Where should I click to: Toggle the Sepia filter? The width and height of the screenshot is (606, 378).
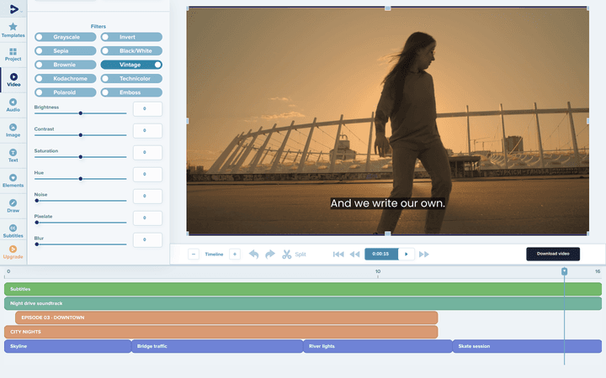coord(66,51)
